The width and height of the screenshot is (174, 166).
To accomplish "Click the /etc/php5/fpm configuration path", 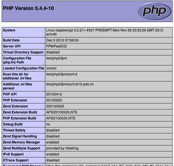I will pyautogui.click(x=56, y=58).
